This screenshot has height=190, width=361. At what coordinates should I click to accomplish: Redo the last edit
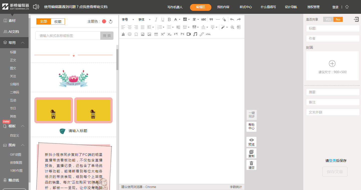(239, 20)
